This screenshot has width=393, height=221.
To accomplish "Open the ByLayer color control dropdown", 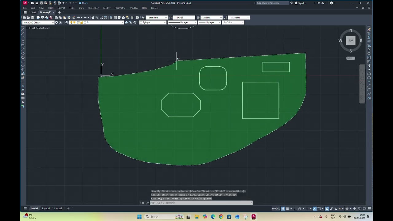I will [153, 22].
